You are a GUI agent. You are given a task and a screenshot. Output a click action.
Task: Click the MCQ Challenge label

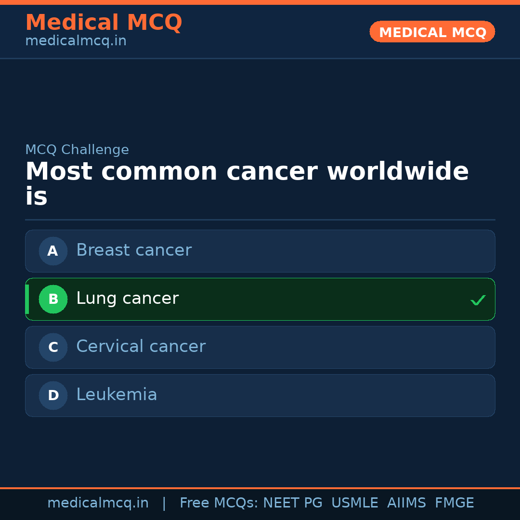(77, 150)
